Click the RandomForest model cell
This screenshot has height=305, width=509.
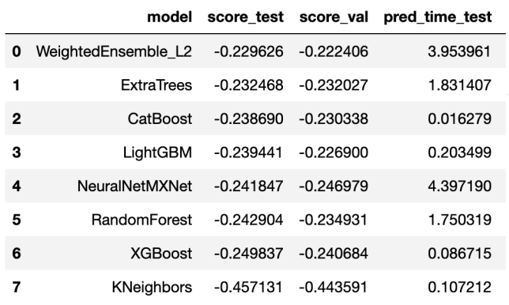[141, 220]
